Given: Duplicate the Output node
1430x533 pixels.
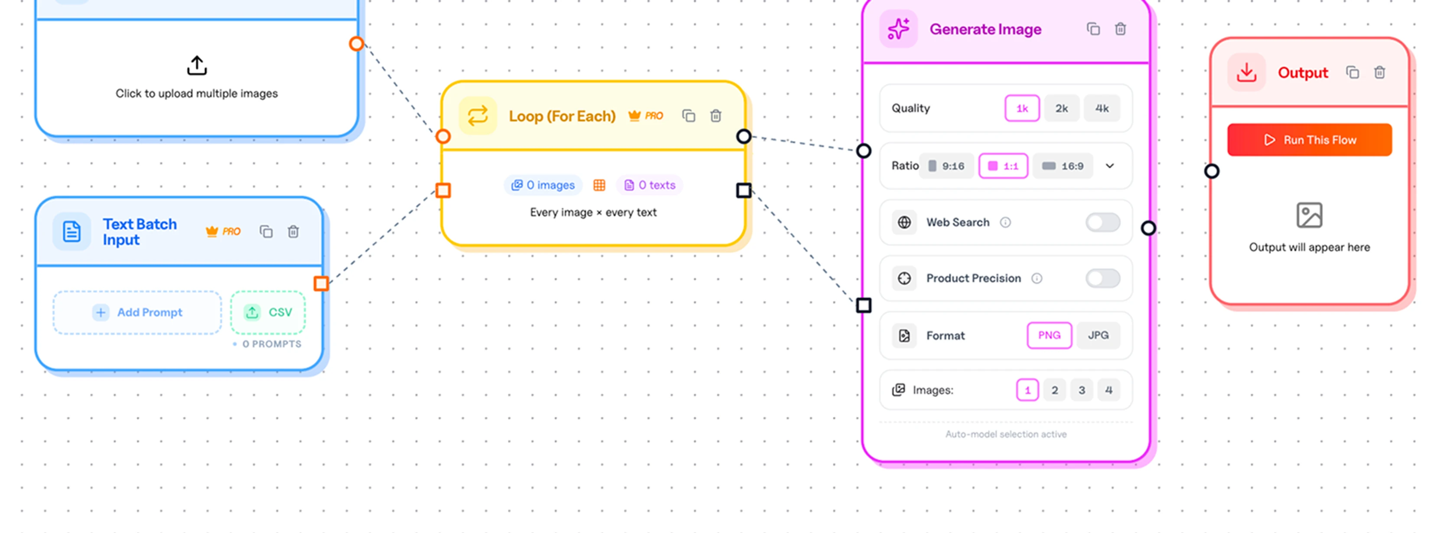Looking at the screenshot, I should tap(1352, 73).
